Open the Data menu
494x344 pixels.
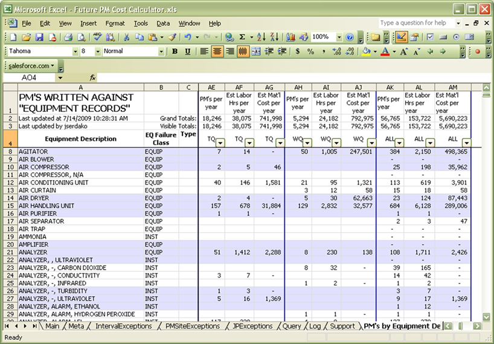coord(163,24)
